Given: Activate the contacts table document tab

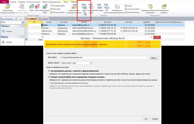Looking at the screenshot, I should (31, 19).
